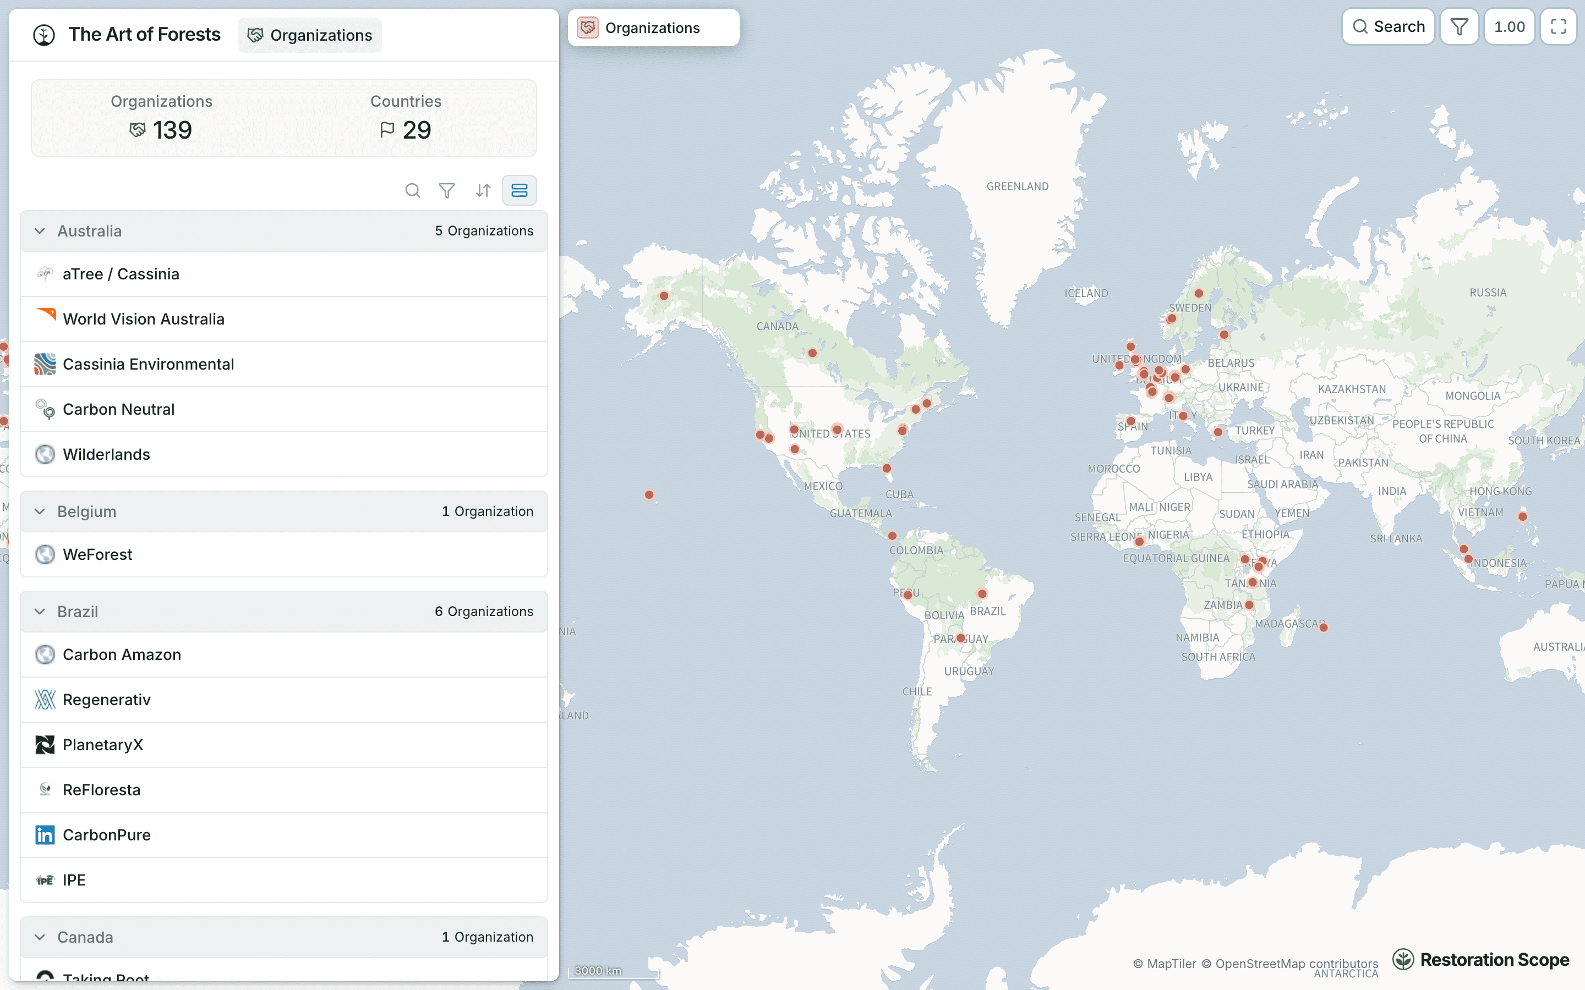
Task: Click the aTree / Cassinia logo icon
Action: (x=45, y=274)
